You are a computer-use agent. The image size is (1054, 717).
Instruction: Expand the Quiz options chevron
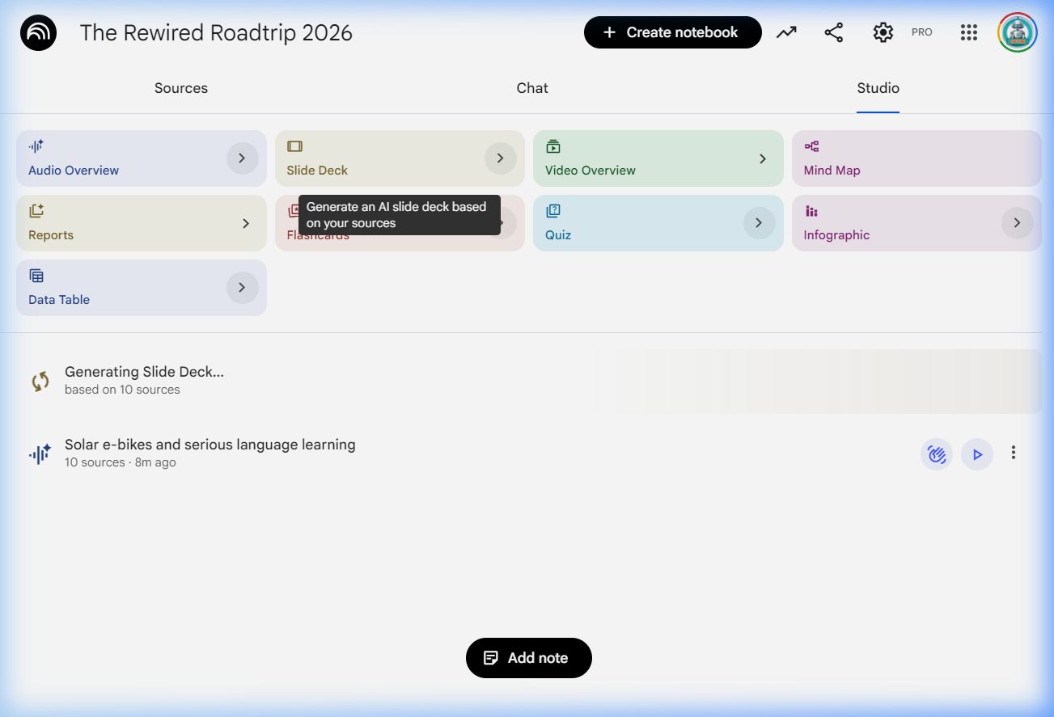(x=759, y=223)
